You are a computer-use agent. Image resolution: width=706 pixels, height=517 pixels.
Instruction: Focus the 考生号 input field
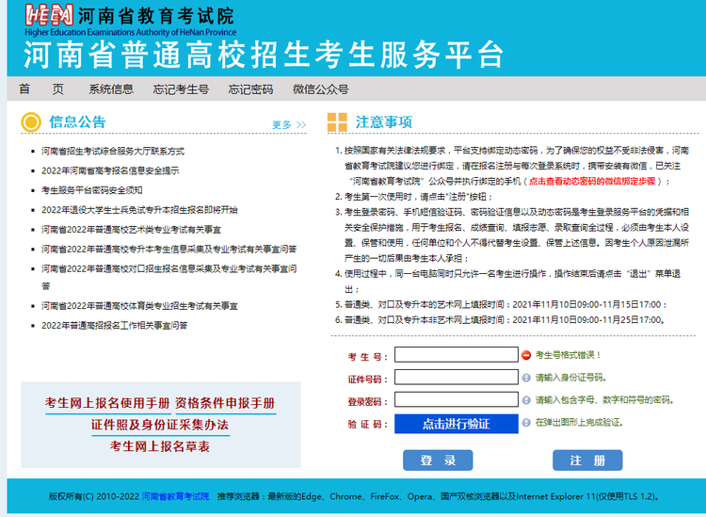pos(457,354)
